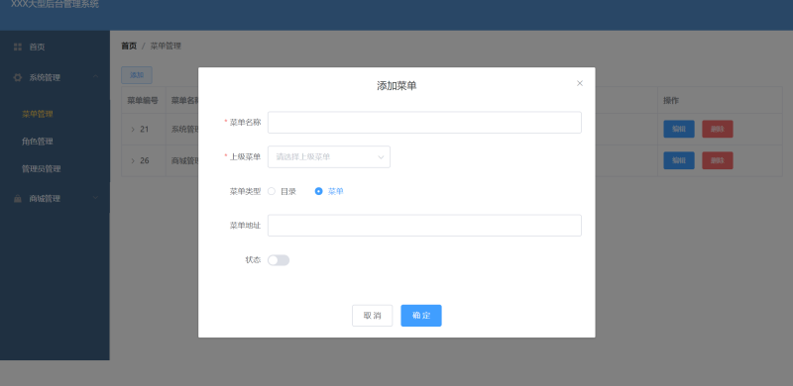Click the 添加 button above the table

coord(137,75)
